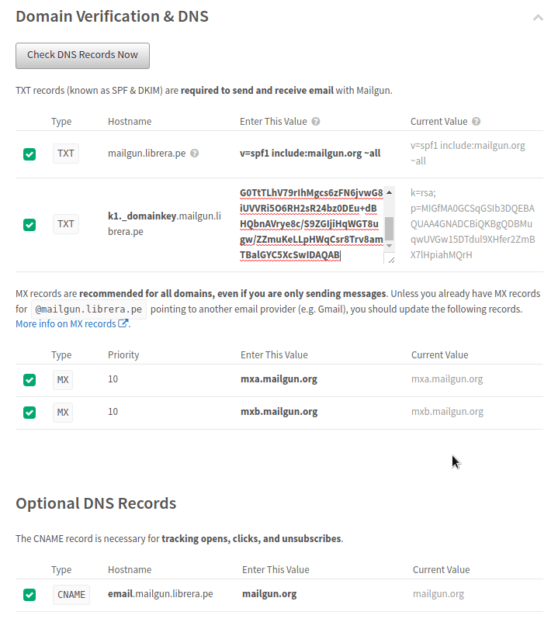Click the textarea resize handle corner
This screenshot has width=558, height=622.
point(390,260)
